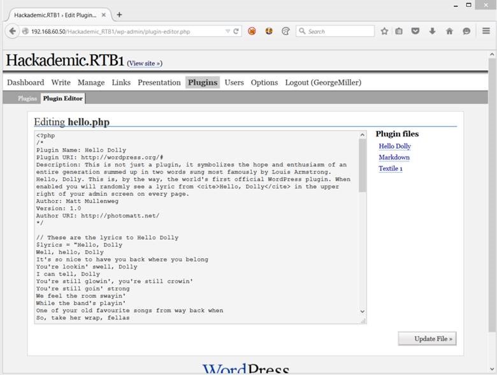Click the Hackademic.RTB1 site title

click(x=65, y=61)
